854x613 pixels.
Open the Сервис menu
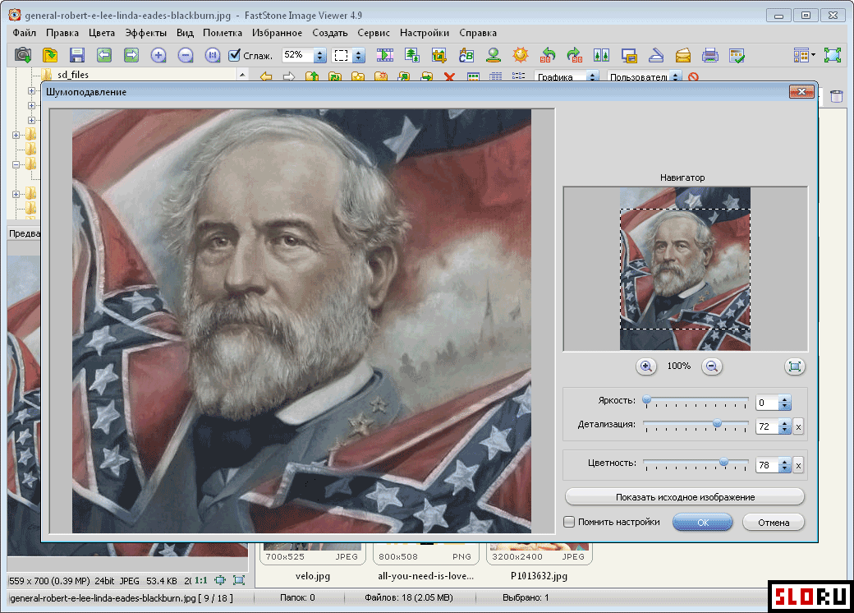[x=374, y=33]
